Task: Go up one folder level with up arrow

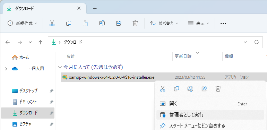Action: (40, 42)
